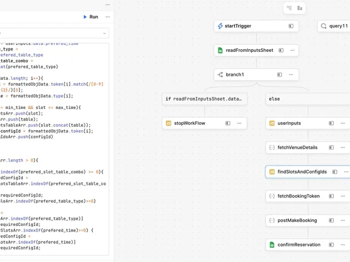Toggle the panel icon on readFromInputsSheet
Viewport: 350px width, 262px height.
pyautogui.click(x=281, y=50)
